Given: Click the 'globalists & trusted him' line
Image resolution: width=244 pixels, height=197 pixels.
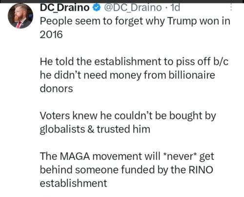Looking at the screenshot, I should pyautogui.click(x=95, y=130).
